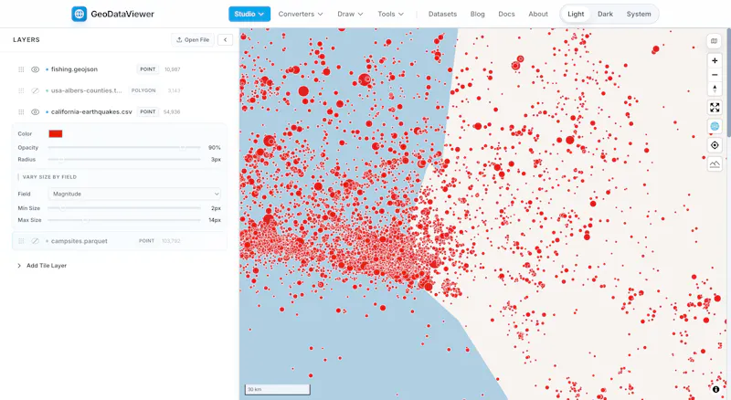The height and width of the screenshot is (400, 731).
Task: Switch to the Dark theme
Action: [605, 14]
